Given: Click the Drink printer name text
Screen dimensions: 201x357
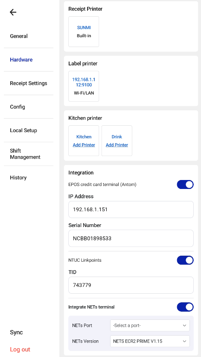Looking at the screenshot, I should 117,137.
